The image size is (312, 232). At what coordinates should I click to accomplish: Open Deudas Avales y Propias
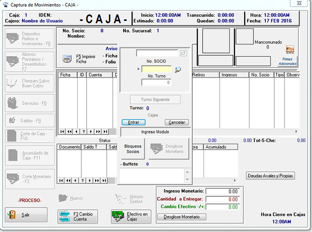point(270,176)
